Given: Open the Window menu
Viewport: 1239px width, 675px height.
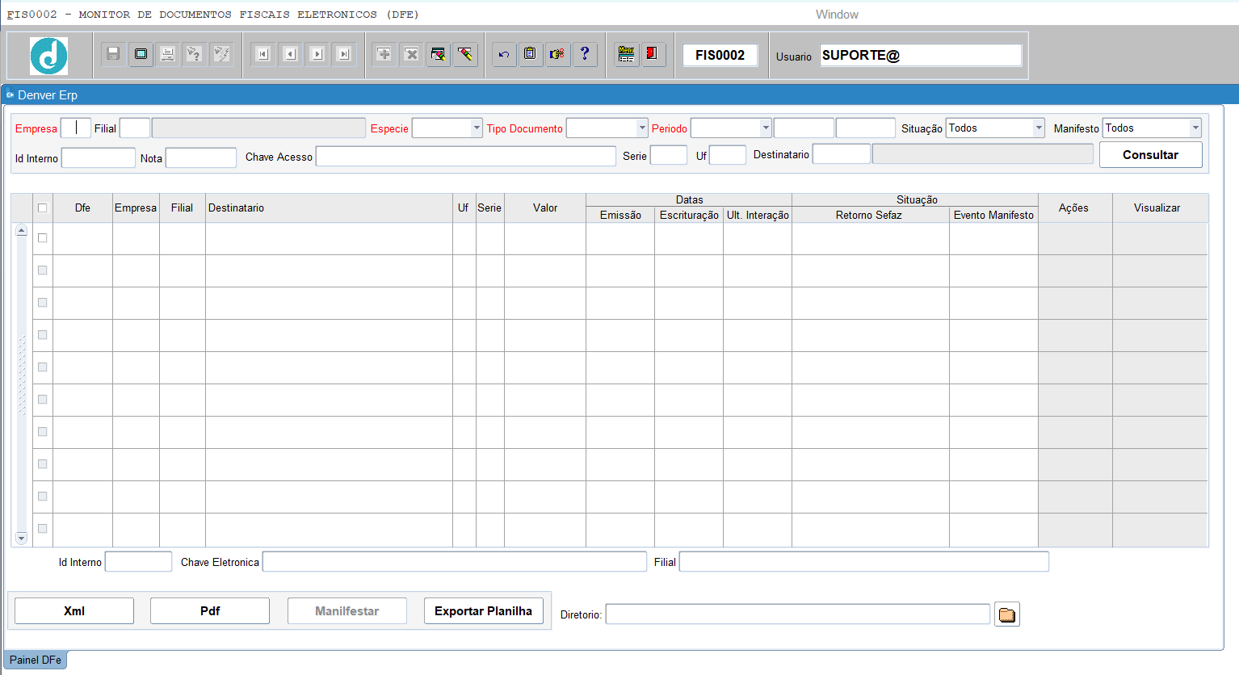Looking at the screenshot, I should [837, 15].
